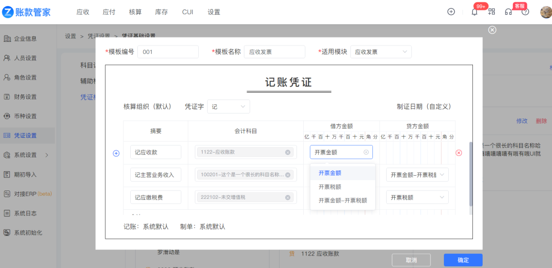The image size is (552, 268).
Task: Clear the 222102-未交增值税 account field
Action: click(x=287, y=197)
